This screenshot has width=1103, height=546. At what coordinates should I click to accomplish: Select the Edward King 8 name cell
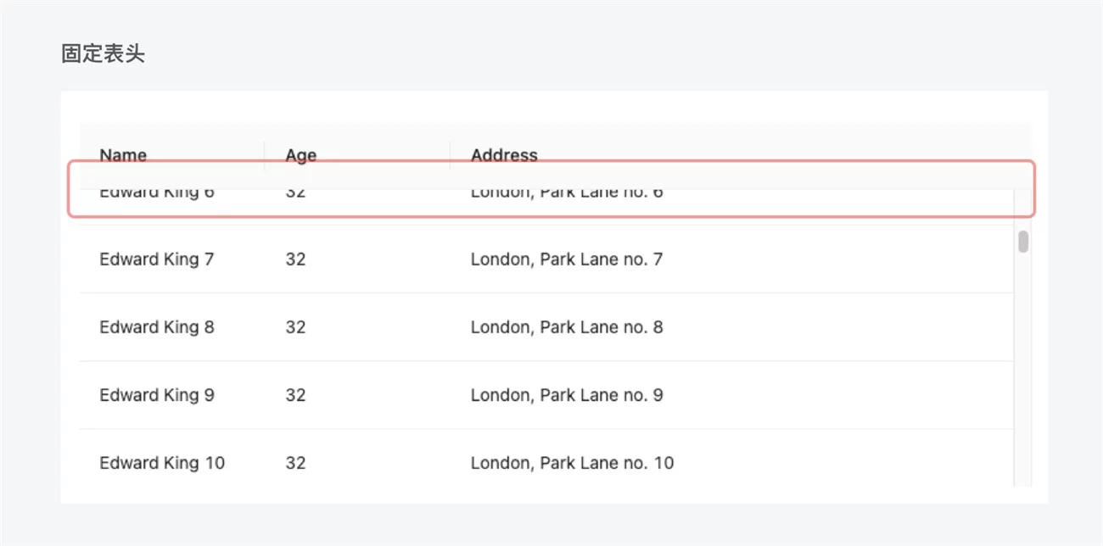pyautogui.click(x=156, y=327)
